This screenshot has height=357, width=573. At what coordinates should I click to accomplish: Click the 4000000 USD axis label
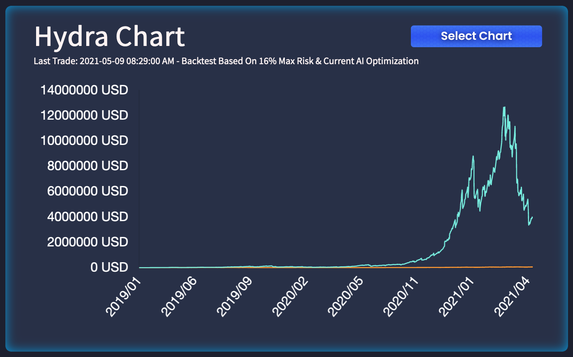(87, 217)
